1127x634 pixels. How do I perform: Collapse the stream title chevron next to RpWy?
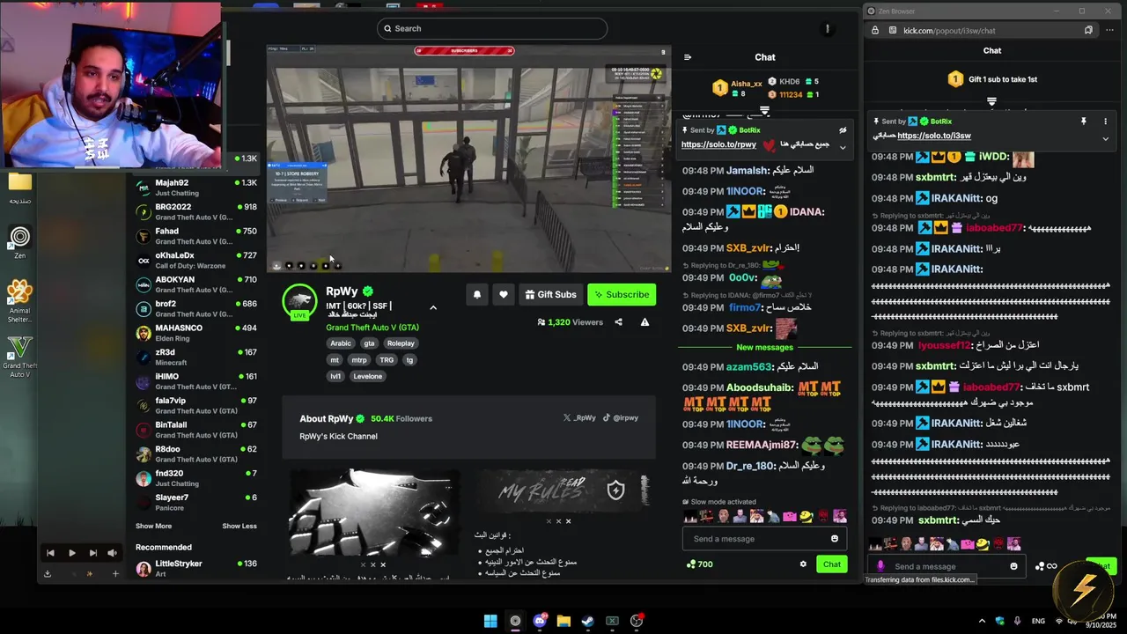point(433,307)
